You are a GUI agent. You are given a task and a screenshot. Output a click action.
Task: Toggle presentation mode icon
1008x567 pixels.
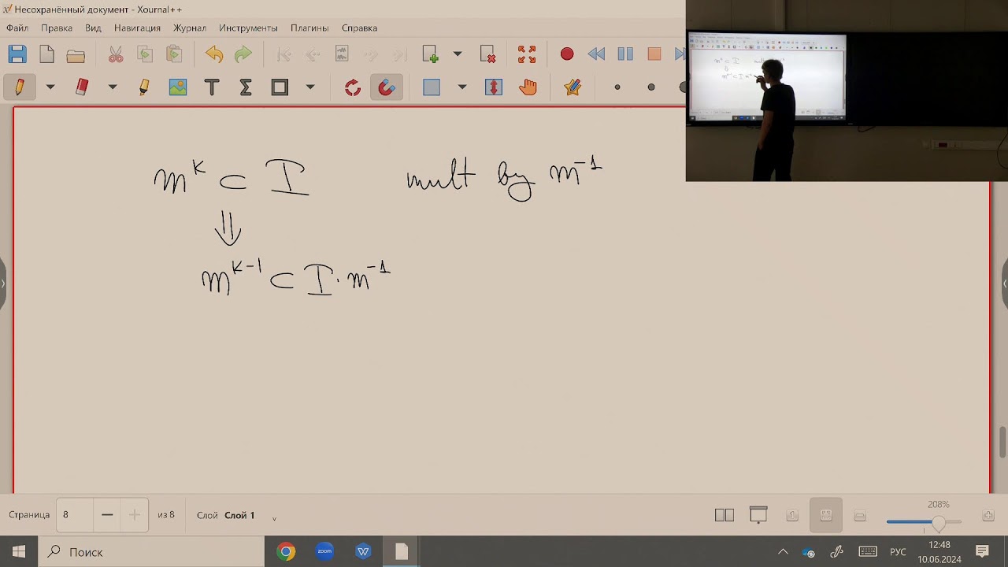tap(758, 515)
